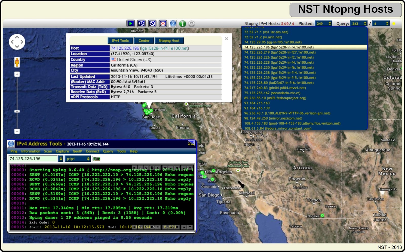Open host link lga15s28-in-f4.1e100.net
Image resolution: width=405 pixels, height=252 pixels.
165,48
